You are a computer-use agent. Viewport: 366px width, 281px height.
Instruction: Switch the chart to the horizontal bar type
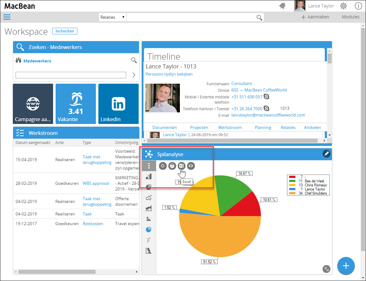(149, 219)
